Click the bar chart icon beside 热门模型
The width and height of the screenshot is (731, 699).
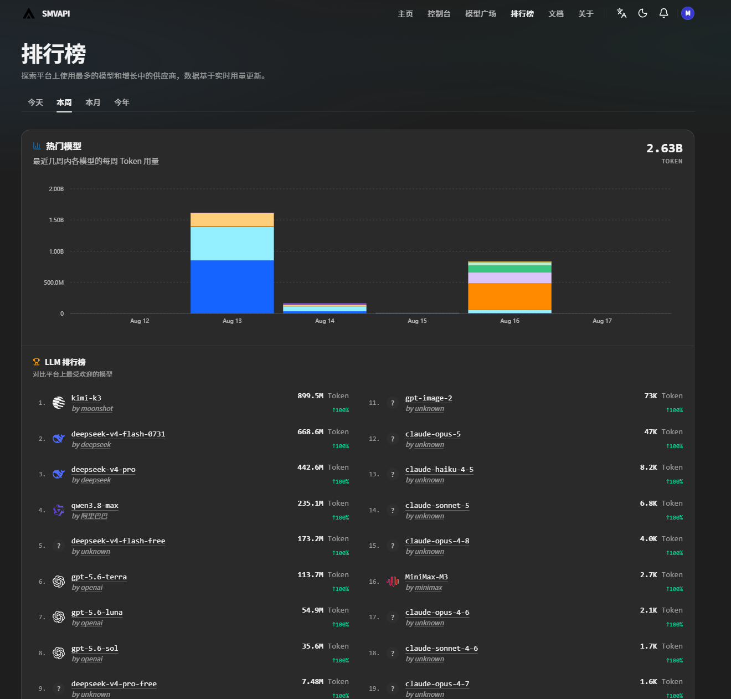[37, 146]
